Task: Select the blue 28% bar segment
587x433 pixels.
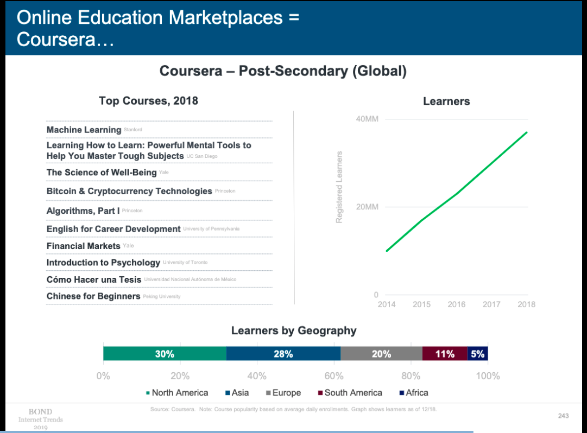Action: coord(283,354)
